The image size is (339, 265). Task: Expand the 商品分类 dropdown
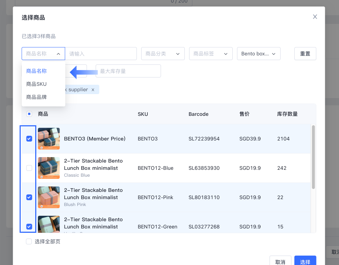click(163, 54)
